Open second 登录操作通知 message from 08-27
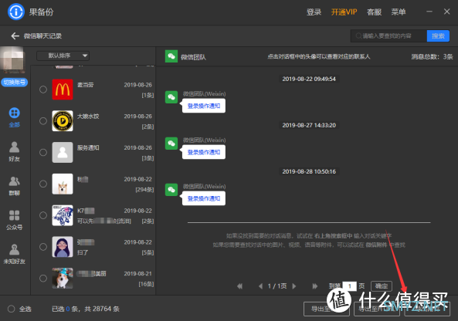 click(x=204, y=152)
